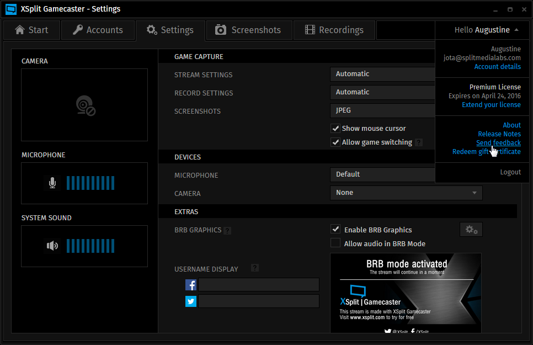This screenshot has width=533, height=345.
Task: Open the Release Notes link
Action: pyautogui.click(x=499, y=134)
